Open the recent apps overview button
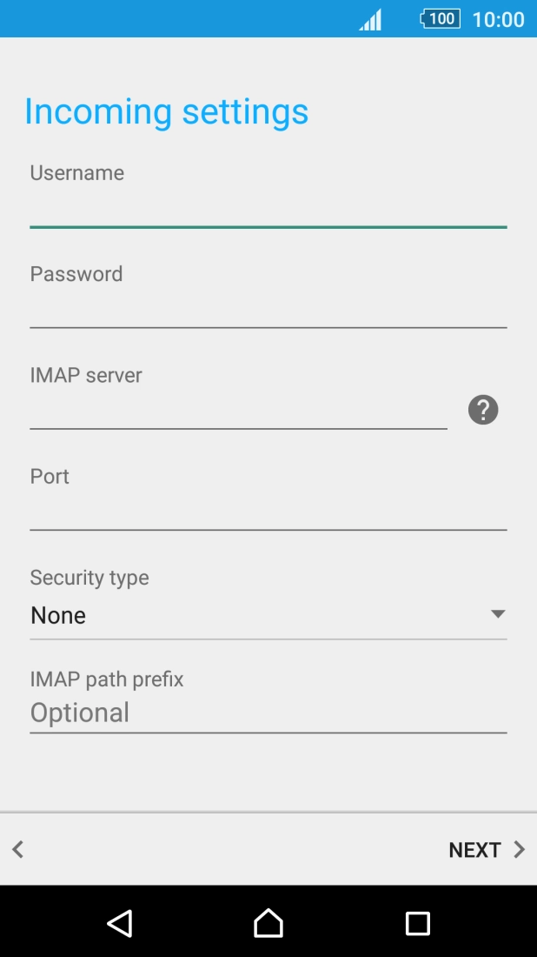 (x=418, y=923)
